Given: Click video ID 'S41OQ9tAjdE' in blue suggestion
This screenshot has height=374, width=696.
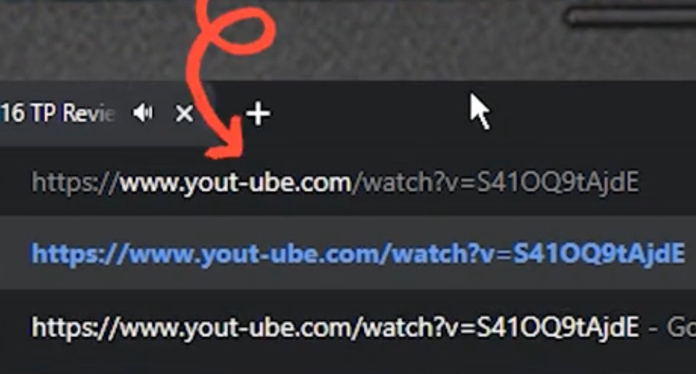Looking at the screenshot, I should [x=599, y=253].
